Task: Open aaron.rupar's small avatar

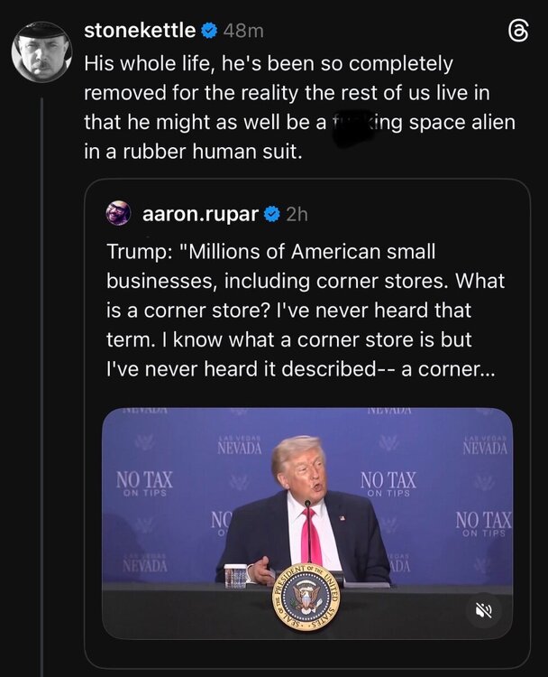Action: [118, 215]
